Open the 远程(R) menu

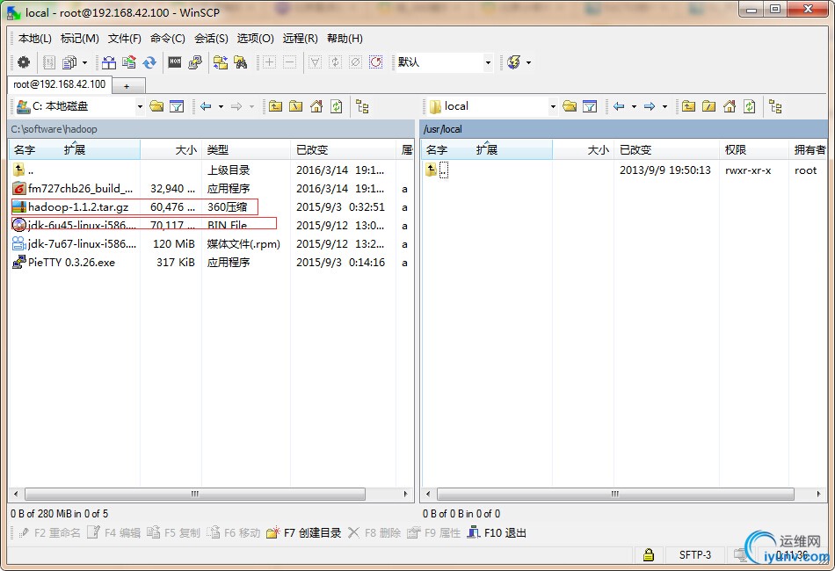(301, 39)
